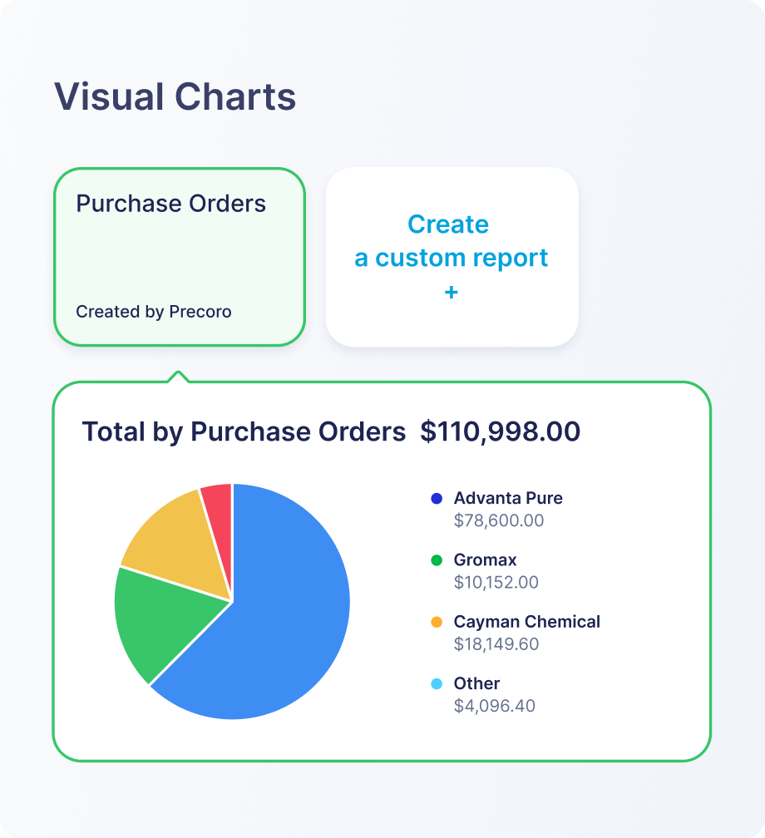Screen dimensions: 765x838
Task: Click the green Gromax legend dot
Action: tap(437, 560)
